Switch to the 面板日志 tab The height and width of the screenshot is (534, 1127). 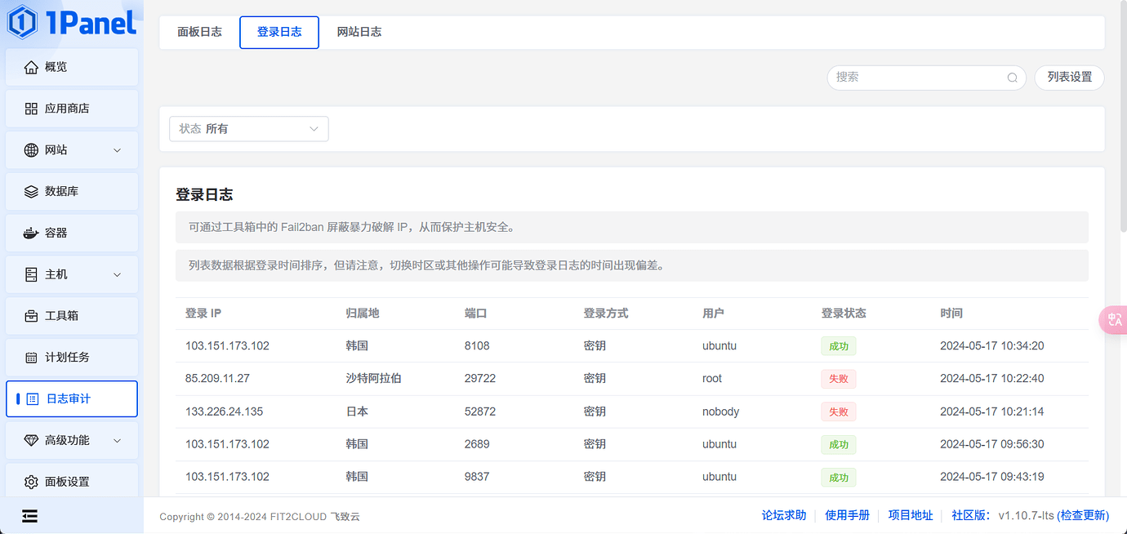[198, 32]
